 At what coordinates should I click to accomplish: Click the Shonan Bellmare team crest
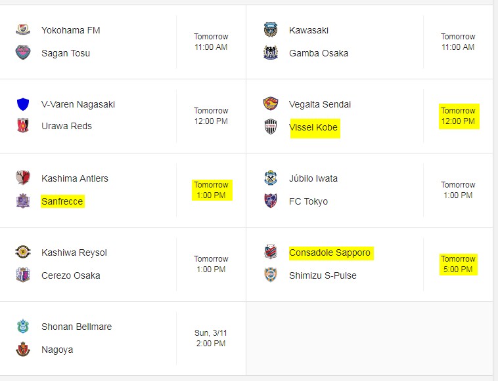(23, 327)
